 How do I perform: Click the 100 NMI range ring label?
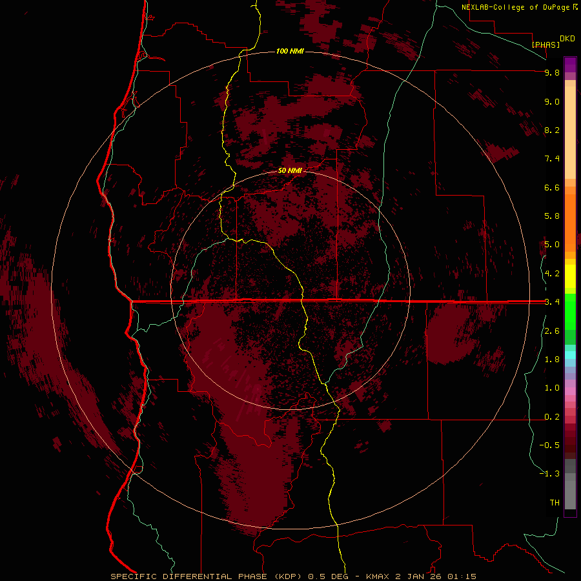(x=290, y=51)
